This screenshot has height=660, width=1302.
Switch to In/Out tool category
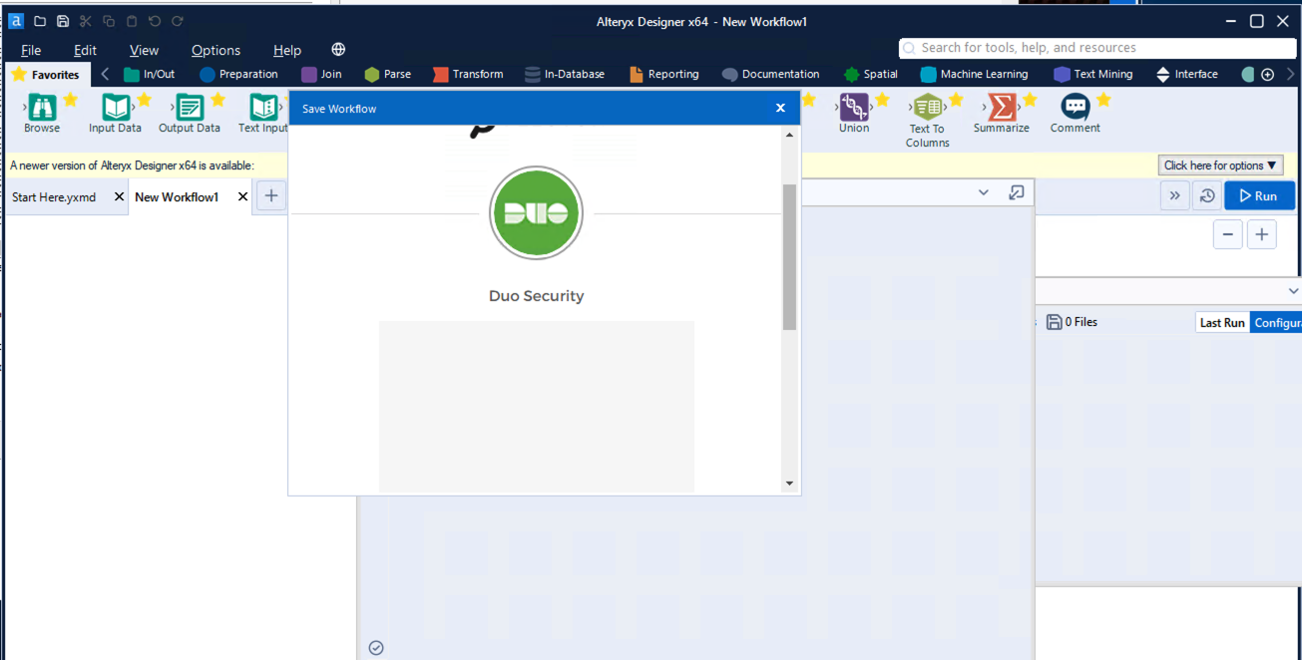point(150,74)
